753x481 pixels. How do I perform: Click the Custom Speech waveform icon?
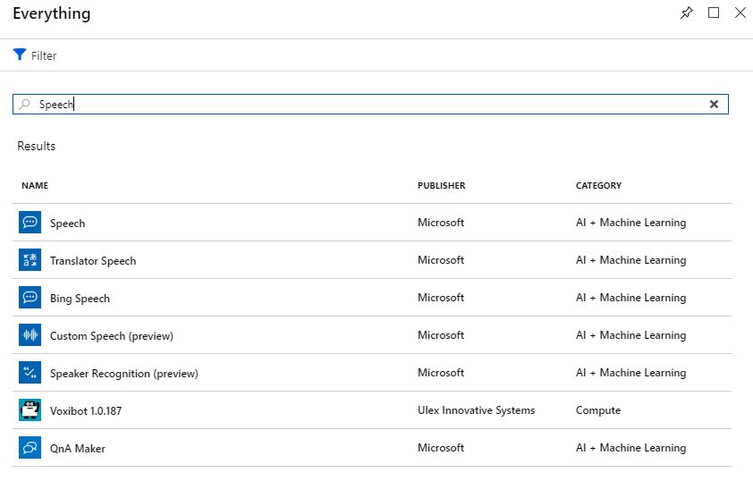pyautogui.click(x=30, y=335)
